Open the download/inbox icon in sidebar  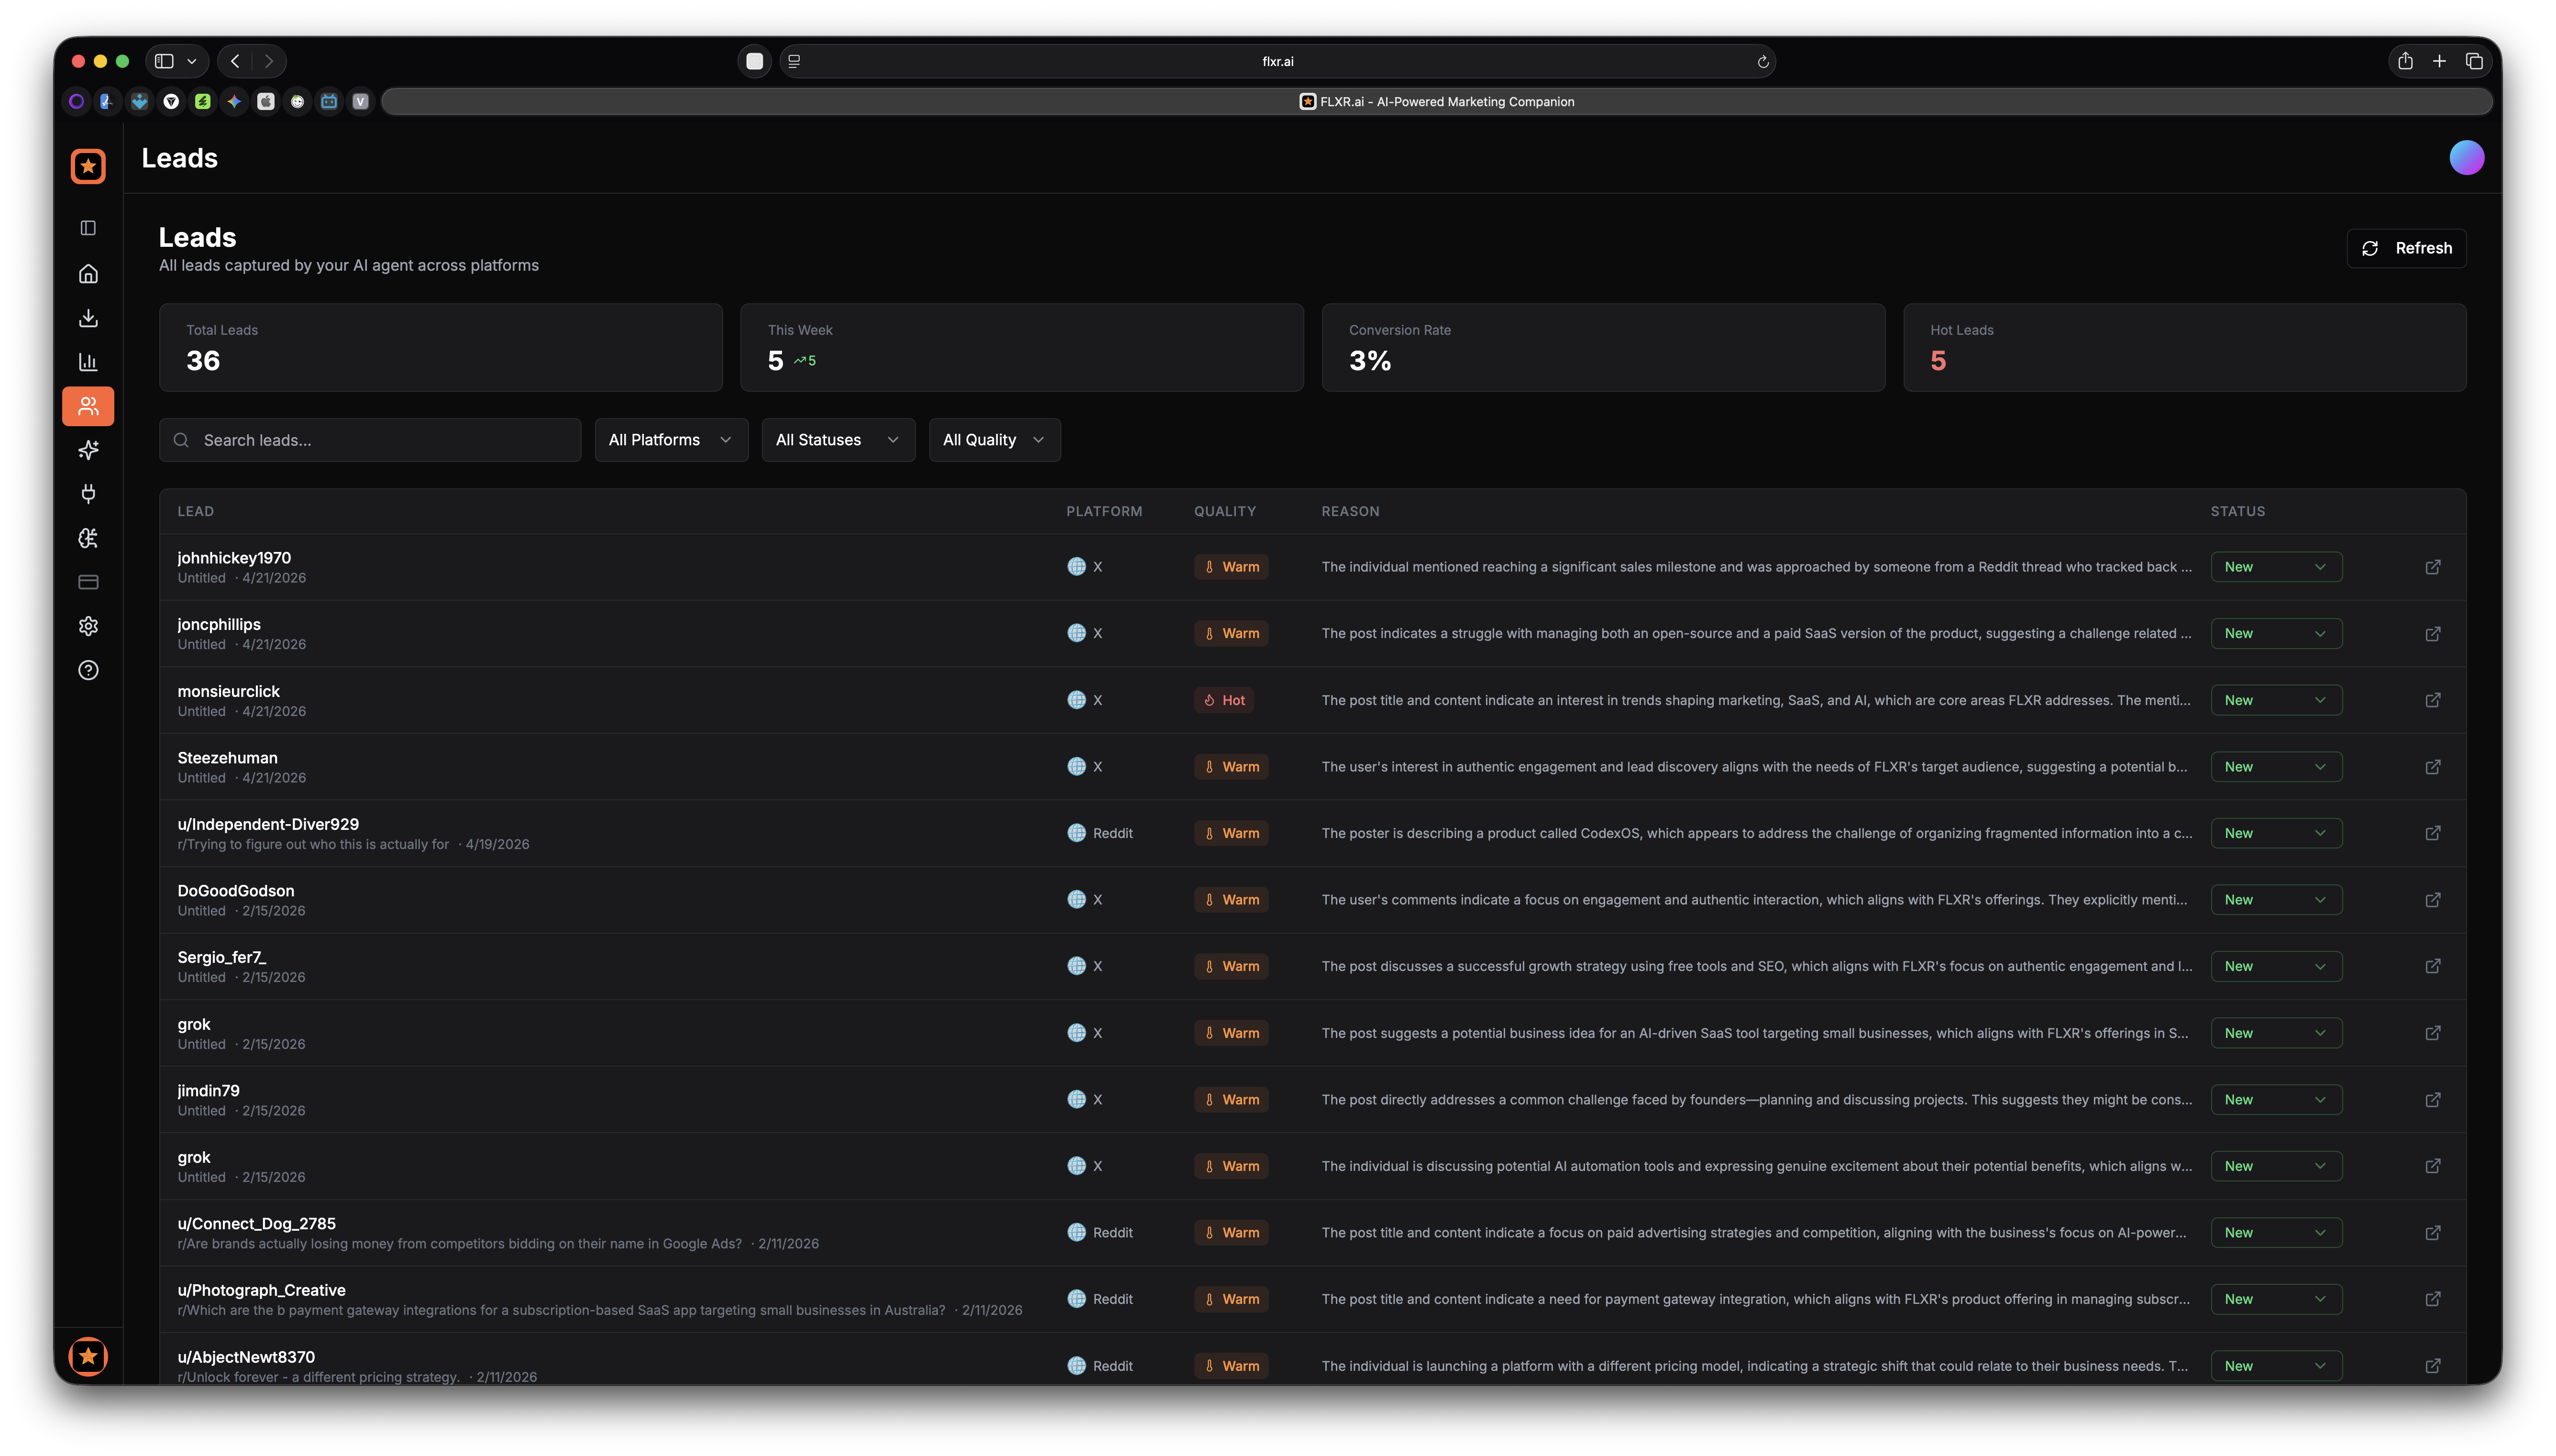(x=88, y=318)
